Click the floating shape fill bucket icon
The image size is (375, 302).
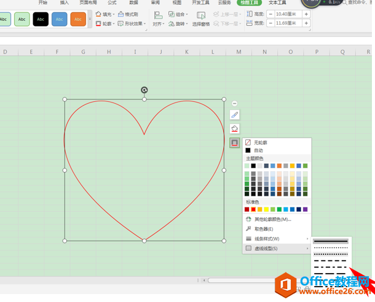234,129
